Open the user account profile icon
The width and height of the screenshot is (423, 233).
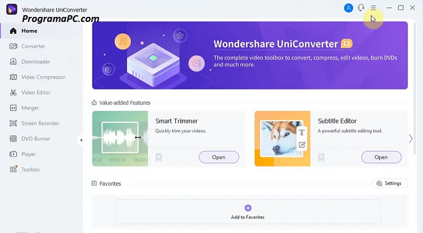pos(349,8)
